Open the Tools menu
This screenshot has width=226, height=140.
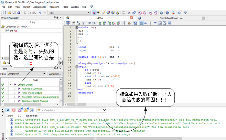[65, 7]
